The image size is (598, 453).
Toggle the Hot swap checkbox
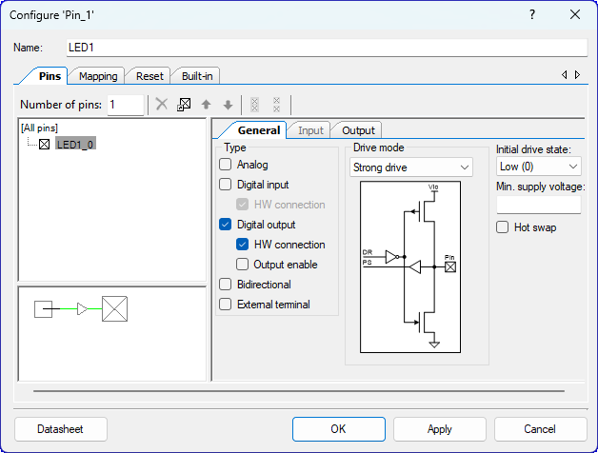coord(503,227)
